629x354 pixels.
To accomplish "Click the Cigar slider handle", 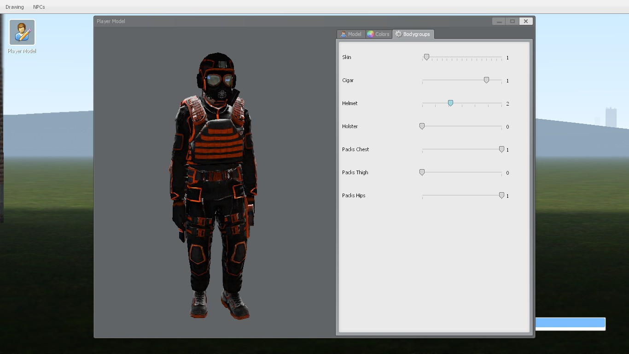I will coord(486,80).
